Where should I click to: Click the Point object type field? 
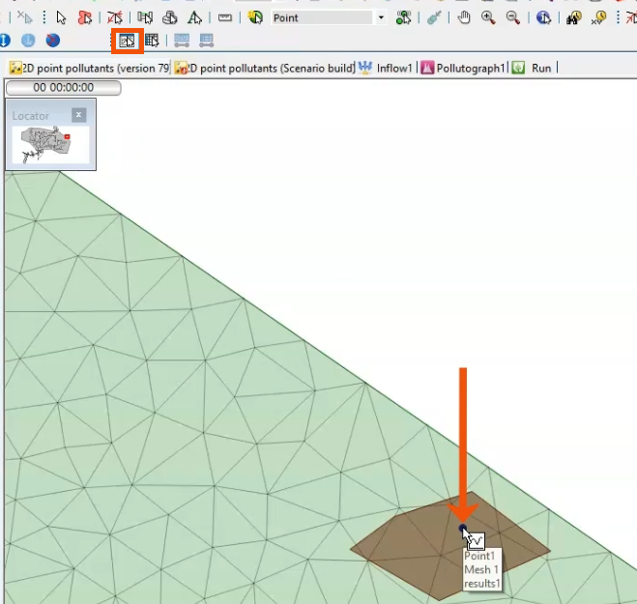323,17
